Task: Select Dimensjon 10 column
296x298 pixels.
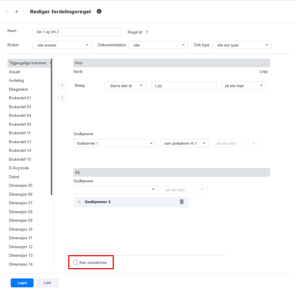Action: tap(20, 229)
